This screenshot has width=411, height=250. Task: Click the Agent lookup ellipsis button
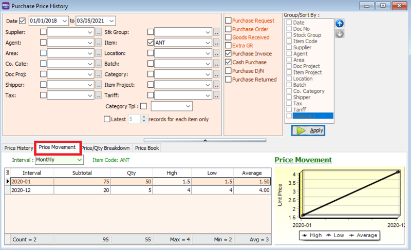[99, 43]
